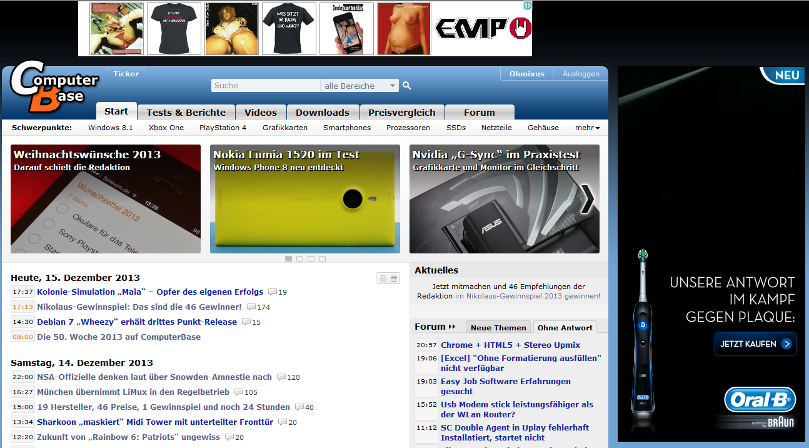Open 'München übernimmt LiMux' article

(x=133, y=392)
